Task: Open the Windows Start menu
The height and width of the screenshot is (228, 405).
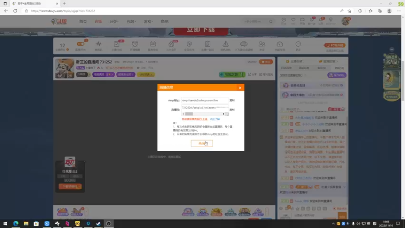Action: point(5,224)
